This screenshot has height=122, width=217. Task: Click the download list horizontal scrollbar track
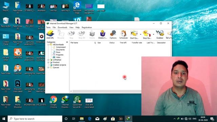(107, 91)
